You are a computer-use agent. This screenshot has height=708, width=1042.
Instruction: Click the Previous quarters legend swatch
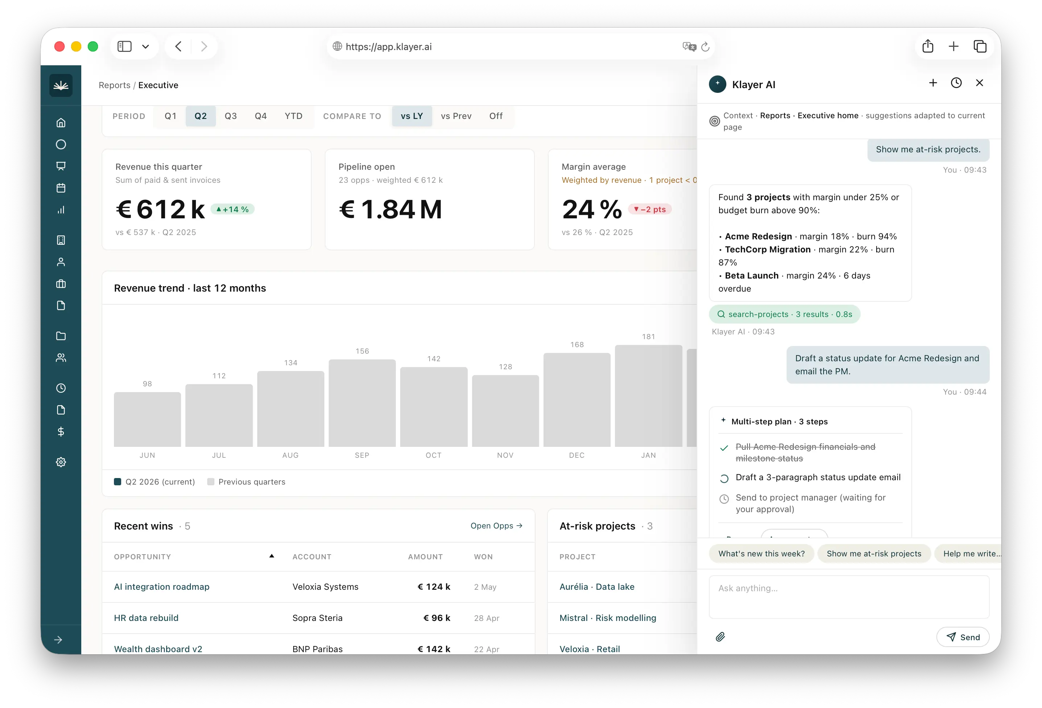[211, 482]
